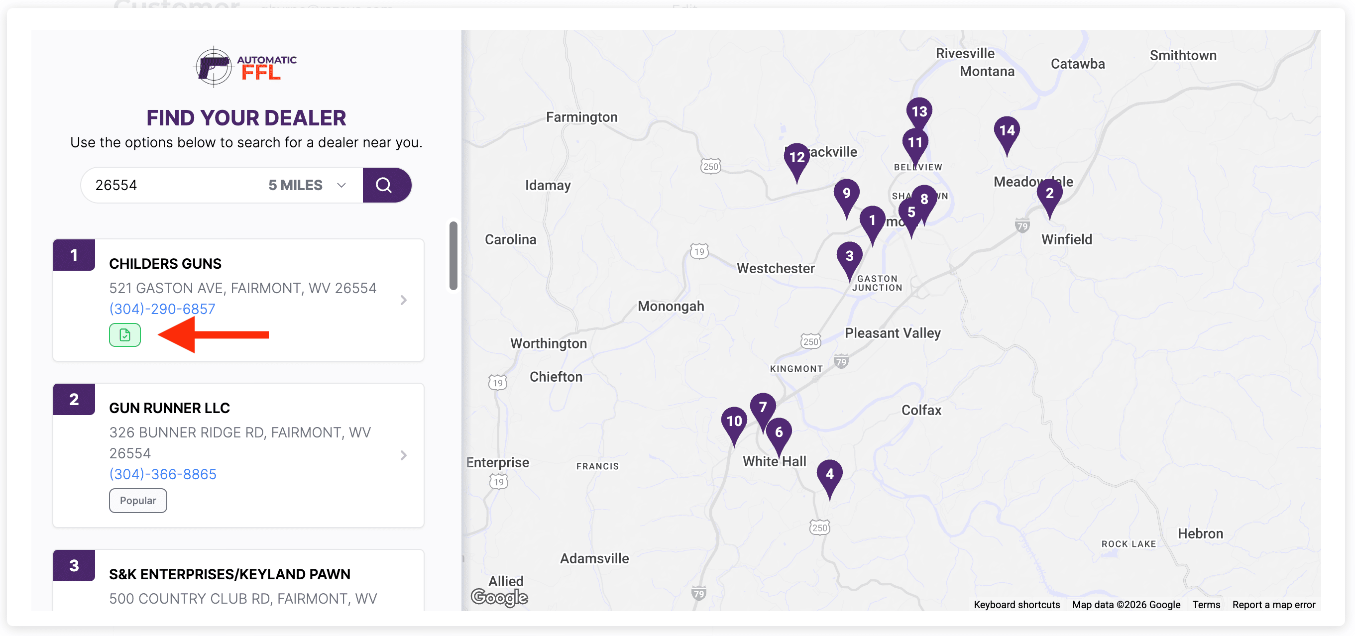The image size is (1355, 636).
Task: Click map pin number 13
Action: pos(919,111)
